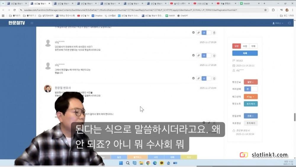The width and height of the screenshot is (296, 167).
Task: Click 추가하기 next to 방송노트
Action: click(x=251, y=104)
